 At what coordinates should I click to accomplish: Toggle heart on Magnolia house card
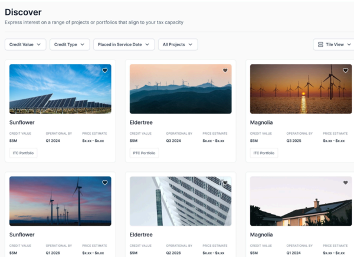pos(345,183)
